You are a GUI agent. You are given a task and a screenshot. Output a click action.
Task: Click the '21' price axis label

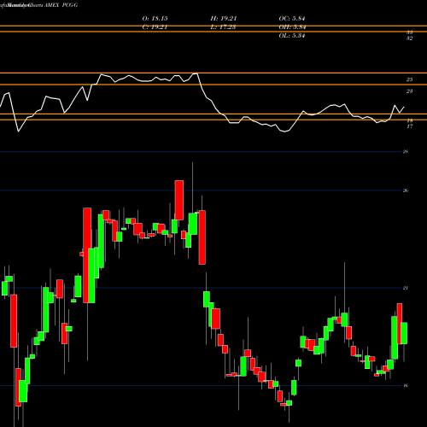(x=406, y=288)
